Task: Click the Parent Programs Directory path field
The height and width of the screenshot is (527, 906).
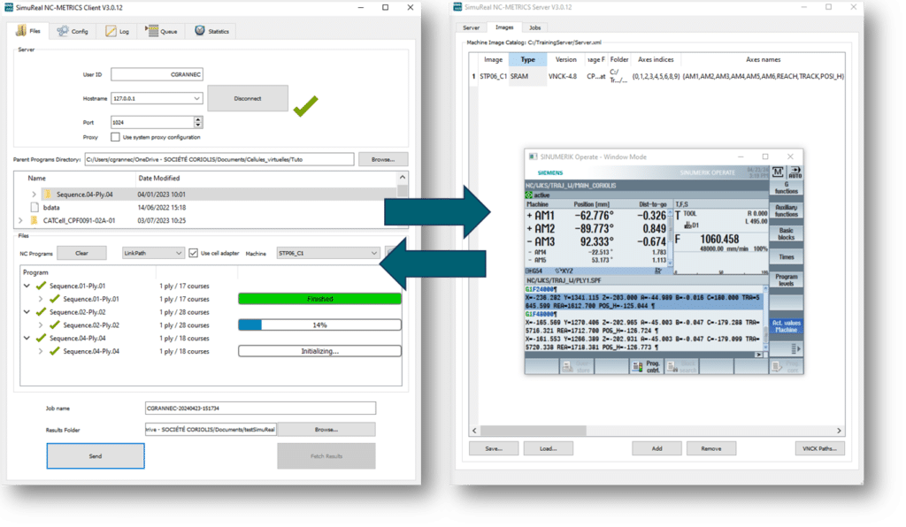Action: [219, 159]
